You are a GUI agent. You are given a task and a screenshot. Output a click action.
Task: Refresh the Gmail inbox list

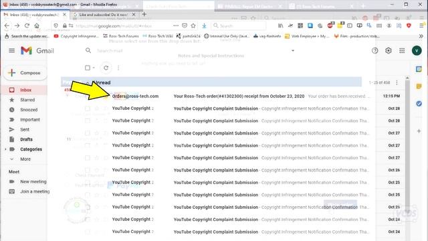pyautogui.click(x=106, y=68)
